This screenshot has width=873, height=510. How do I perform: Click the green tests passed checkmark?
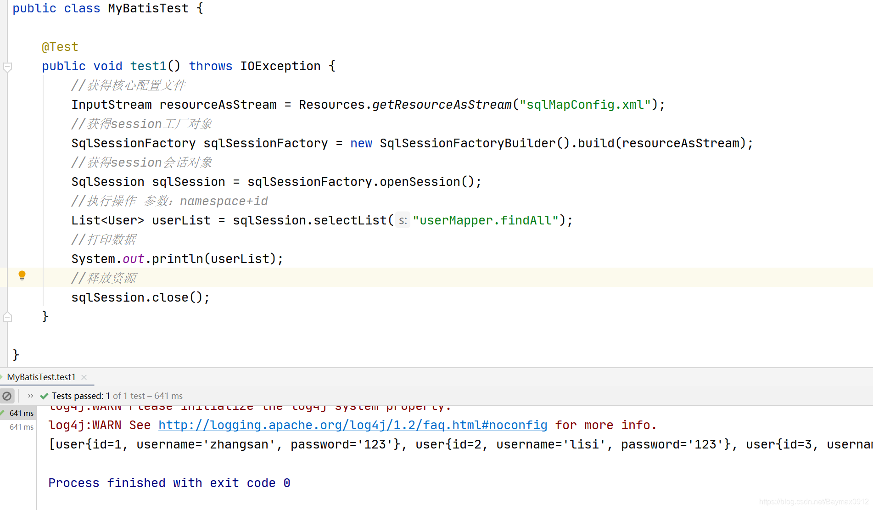(44, 396)
